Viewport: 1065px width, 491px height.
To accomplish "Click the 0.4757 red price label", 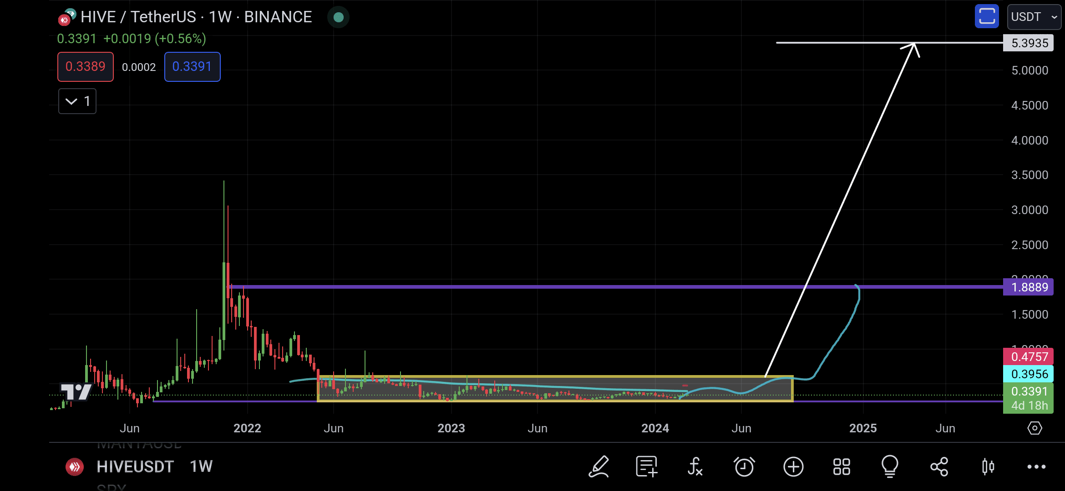I will 1028,357.
